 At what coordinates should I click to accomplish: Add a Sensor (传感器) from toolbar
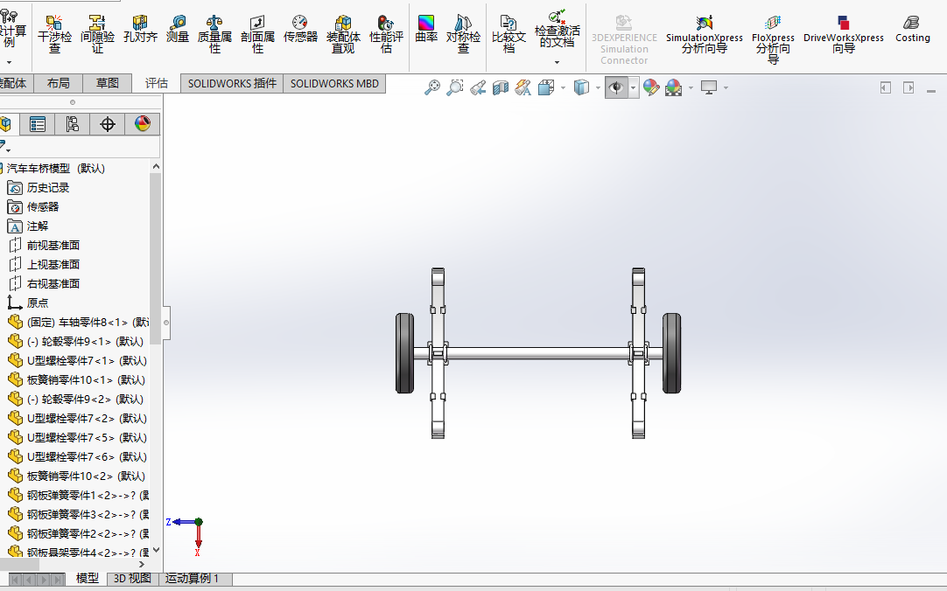point(300,29)
